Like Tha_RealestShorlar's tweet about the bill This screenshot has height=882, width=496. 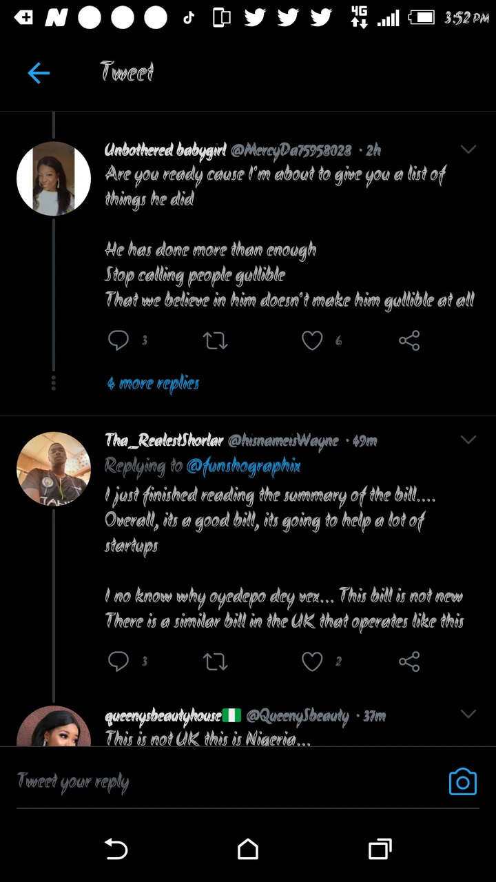coord(312,661)
